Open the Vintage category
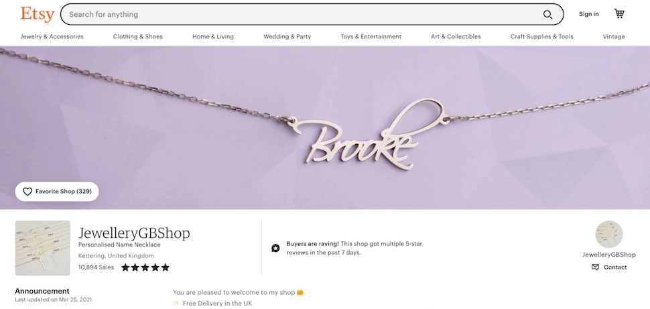Screen dimensions: 650x309 pos(614,36)
